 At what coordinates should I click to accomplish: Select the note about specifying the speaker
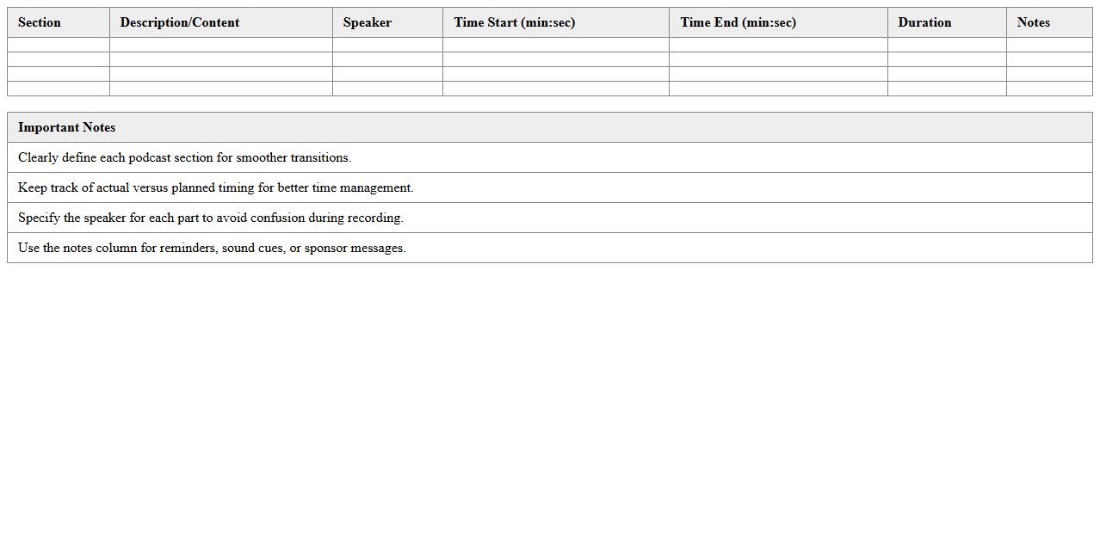point(210,218)
